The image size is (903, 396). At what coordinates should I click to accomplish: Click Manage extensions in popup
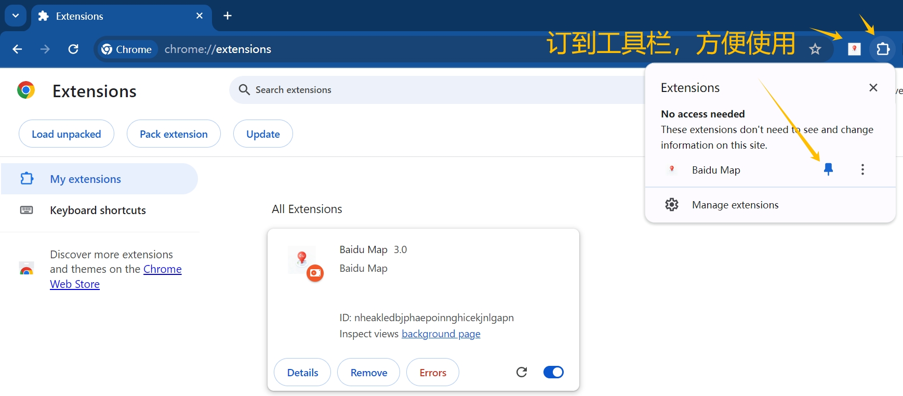735,205
